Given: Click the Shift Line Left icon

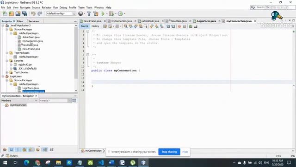Looking at the screenshot, I should (x=168, y=26).
